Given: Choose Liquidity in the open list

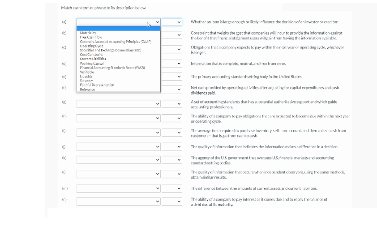Looking at the screenshot, I should 118,76.
